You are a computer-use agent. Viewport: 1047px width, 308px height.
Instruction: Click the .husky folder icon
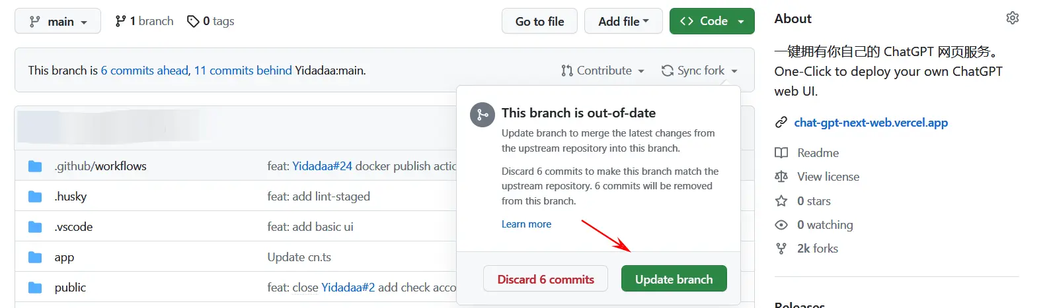(35, 197)
